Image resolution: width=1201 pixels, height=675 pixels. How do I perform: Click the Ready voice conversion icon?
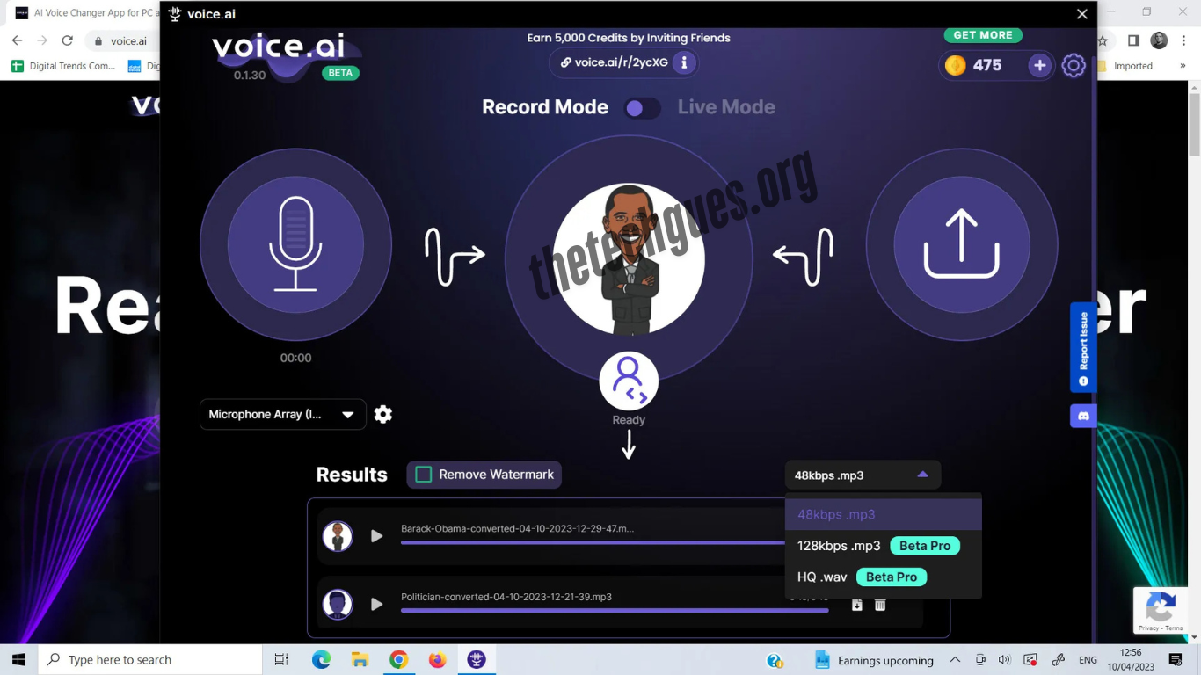(x=629, y=381)
